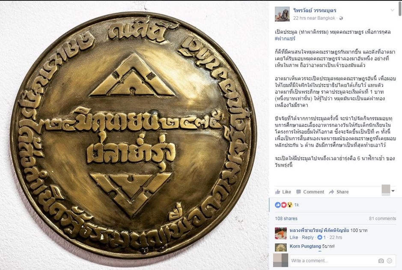This screenshot has width=402, height=270.
Task: Open Korn Pungtang commenter profile
Action: coord(305,246)
